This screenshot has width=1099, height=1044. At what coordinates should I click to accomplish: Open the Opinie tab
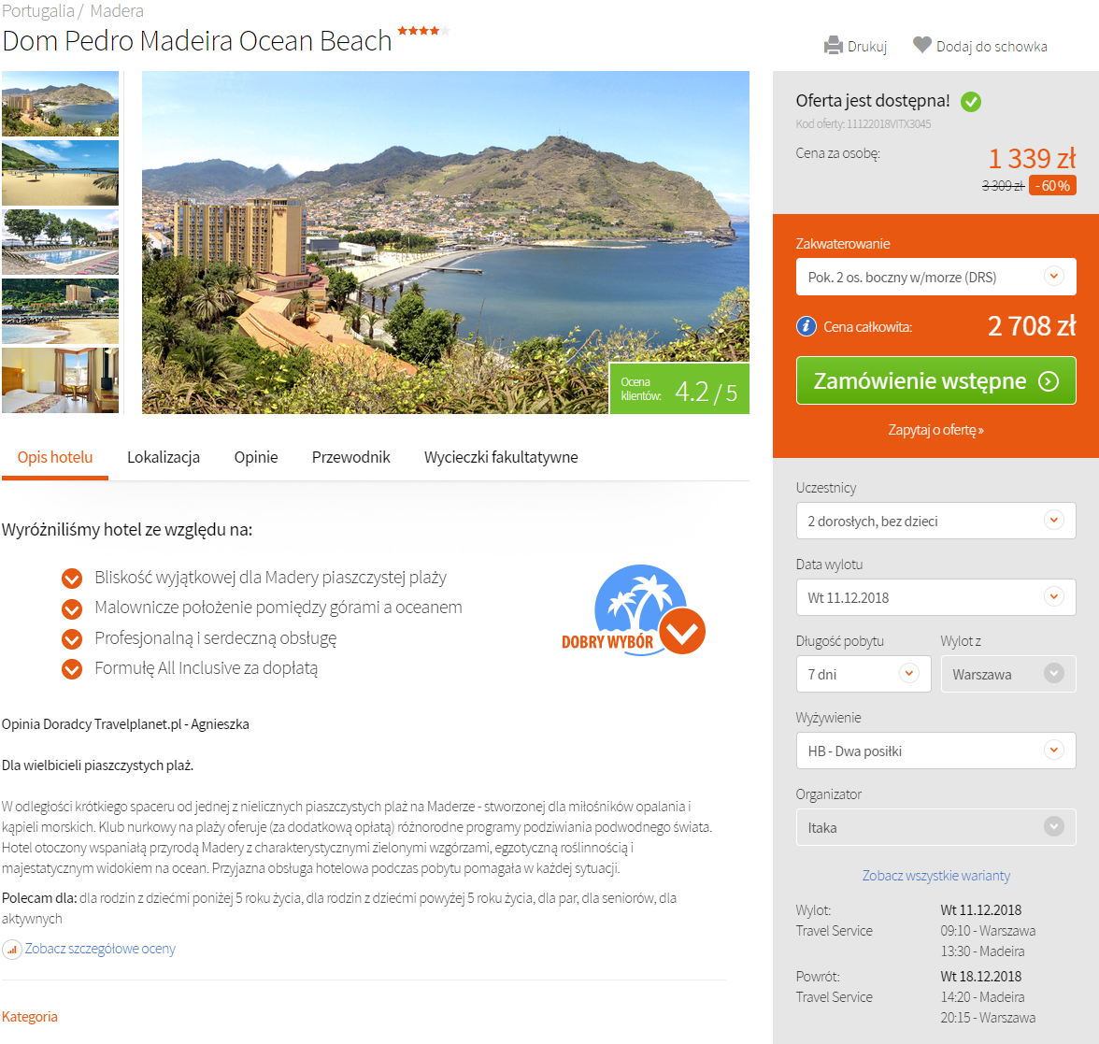pyautogui.click(x=256, y=457)
